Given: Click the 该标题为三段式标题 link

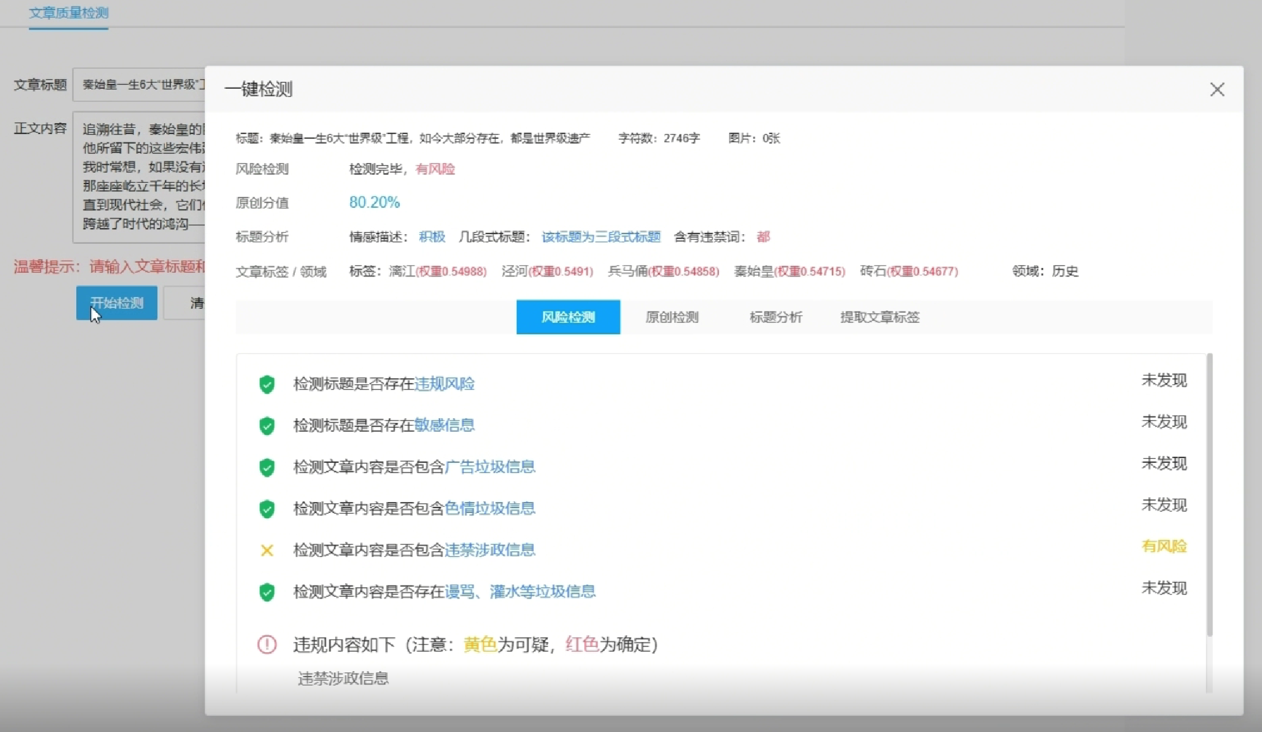Looking at the screenshot, I should coord(600,237).
